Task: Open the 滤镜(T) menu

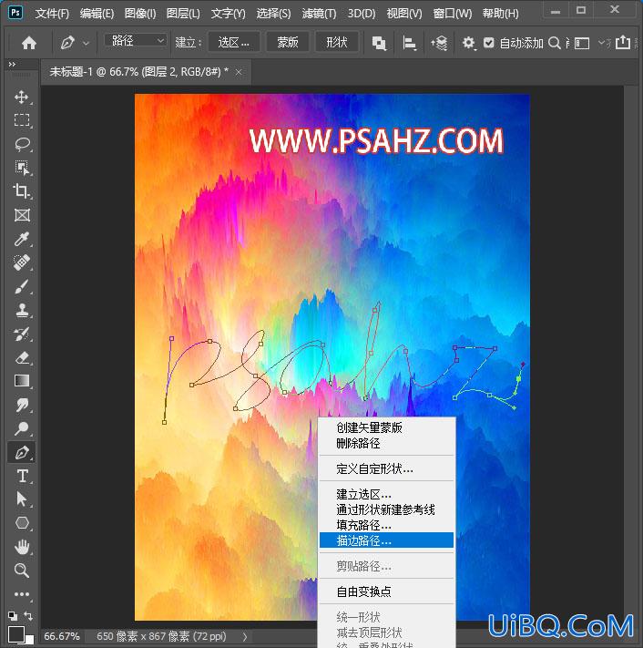Action: tap(319, 14)
